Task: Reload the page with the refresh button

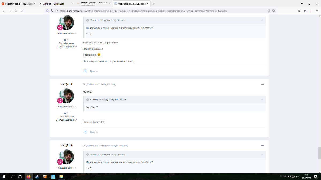Action: pos(16,11)
